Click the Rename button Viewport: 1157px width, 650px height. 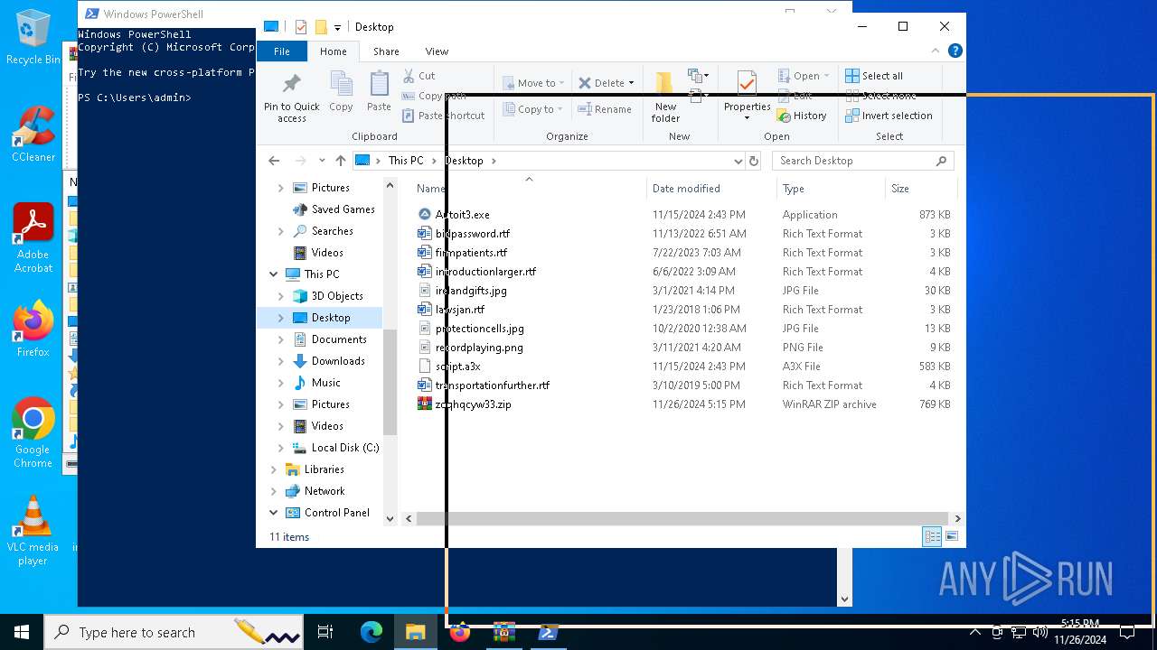pos(606,109)
